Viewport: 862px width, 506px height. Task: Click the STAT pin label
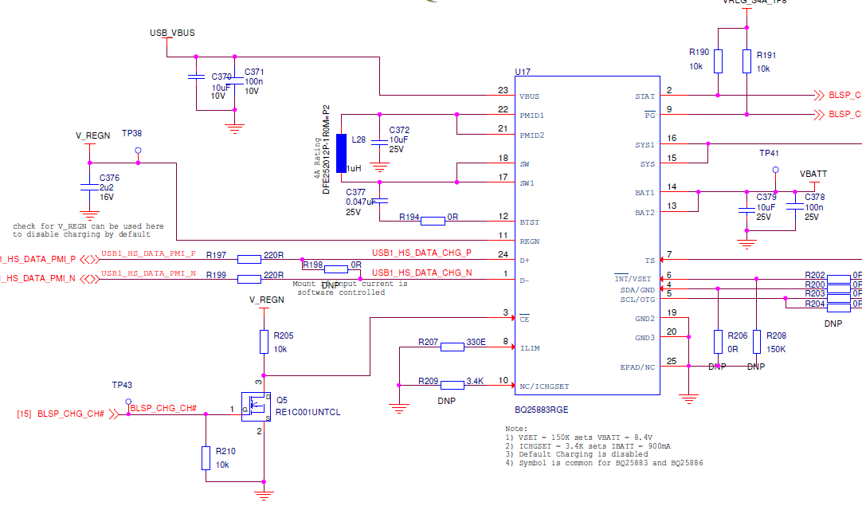pos(645,96)
